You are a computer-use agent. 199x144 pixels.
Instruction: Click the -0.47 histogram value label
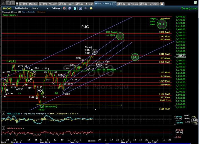[194, 120]
